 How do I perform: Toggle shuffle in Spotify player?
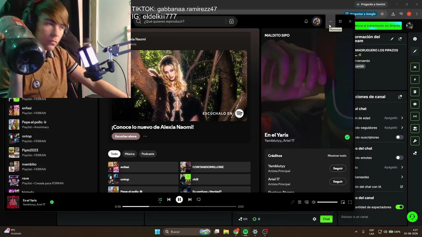(x=160, y=199)
